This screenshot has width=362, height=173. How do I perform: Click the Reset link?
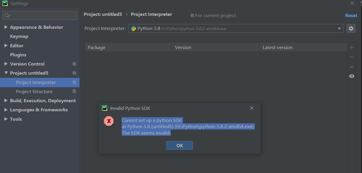(x=351, y=16)
